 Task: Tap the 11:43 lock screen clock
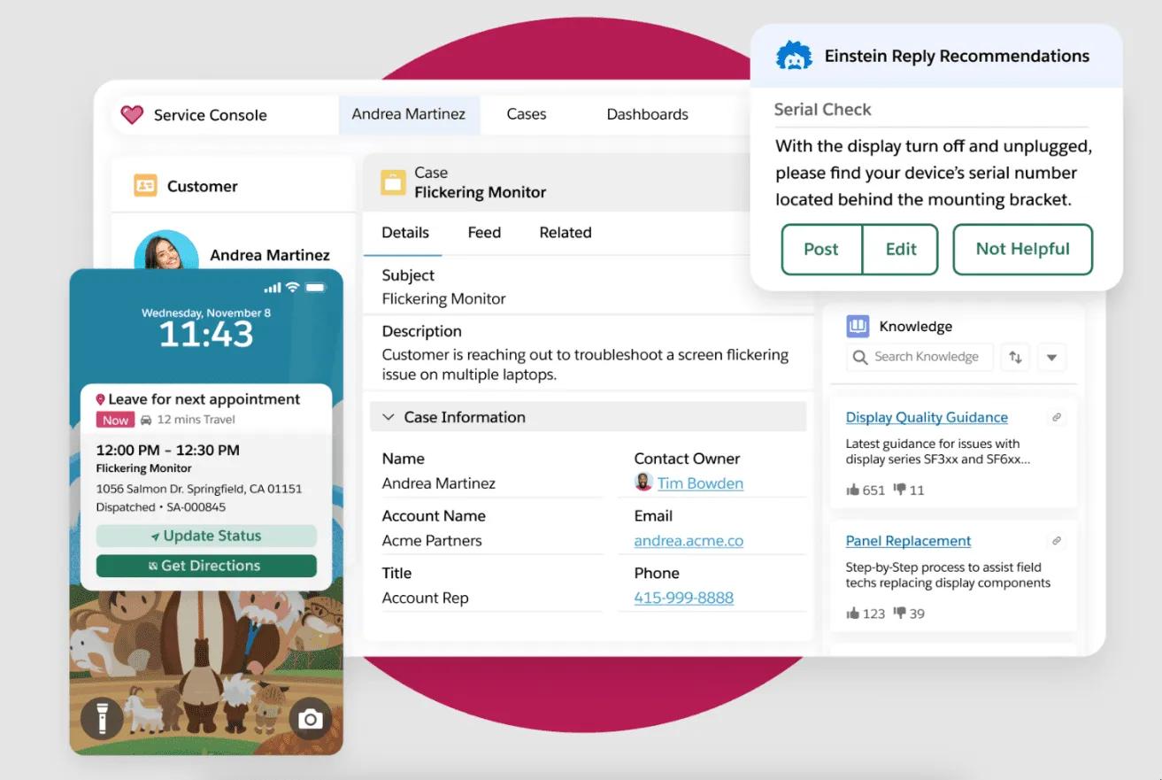(x=206, y=335)
